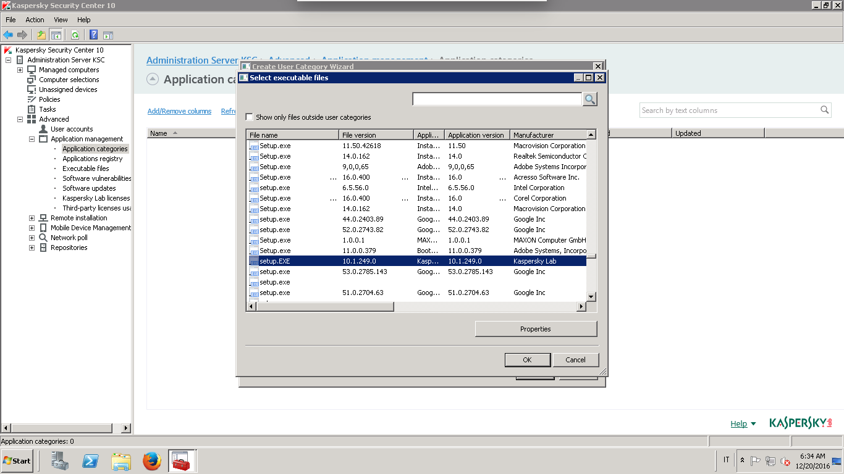Select the Setup.exe row from MAXON Computer GmbH
This screenshot has width=844, height=474.
coord(416,240)
